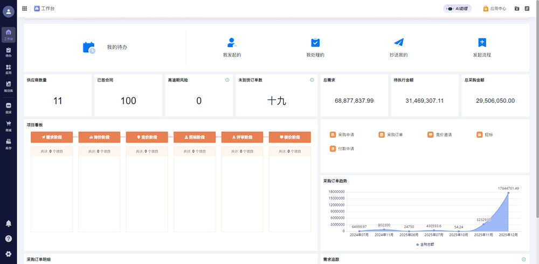Click the notification bell icon
The image size is (539, 264).
pos(8,223)
